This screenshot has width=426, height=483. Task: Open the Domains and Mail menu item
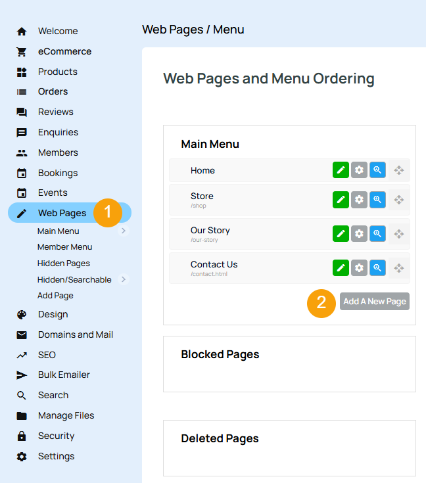pyautogui.click(x=75, y=334)
